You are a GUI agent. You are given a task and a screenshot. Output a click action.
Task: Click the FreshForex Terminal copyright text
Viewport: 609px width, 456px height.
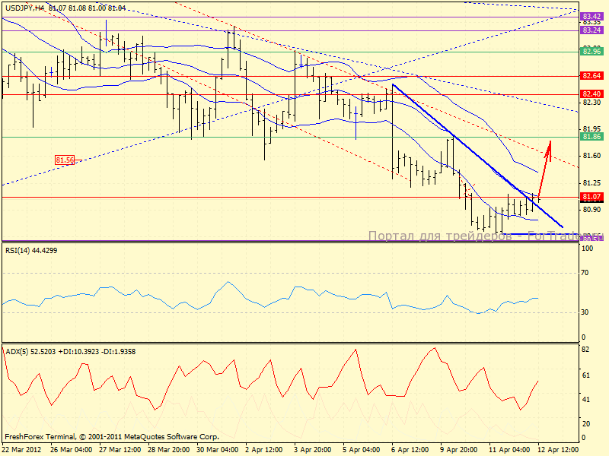pos(112,437)
